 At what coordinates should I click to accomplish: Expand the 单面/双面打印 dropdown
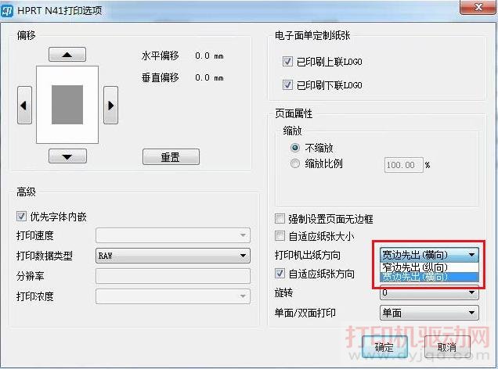pyautogui.click(x=428, y=313)
